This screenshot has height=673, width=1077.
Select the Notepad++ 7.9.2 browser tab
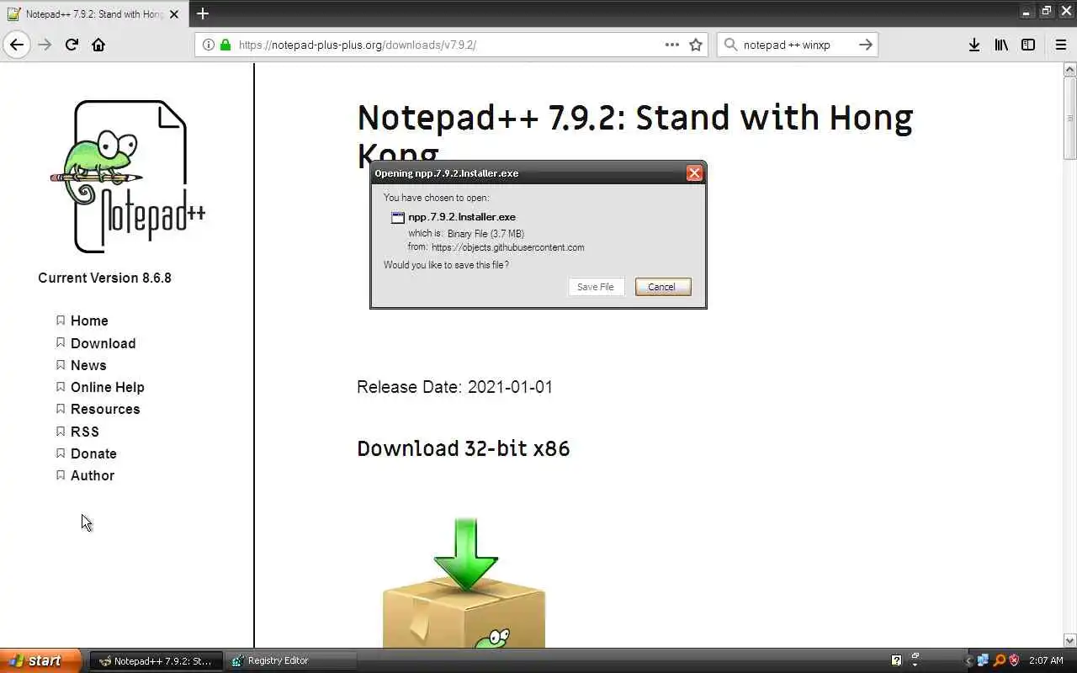(93, 14)
